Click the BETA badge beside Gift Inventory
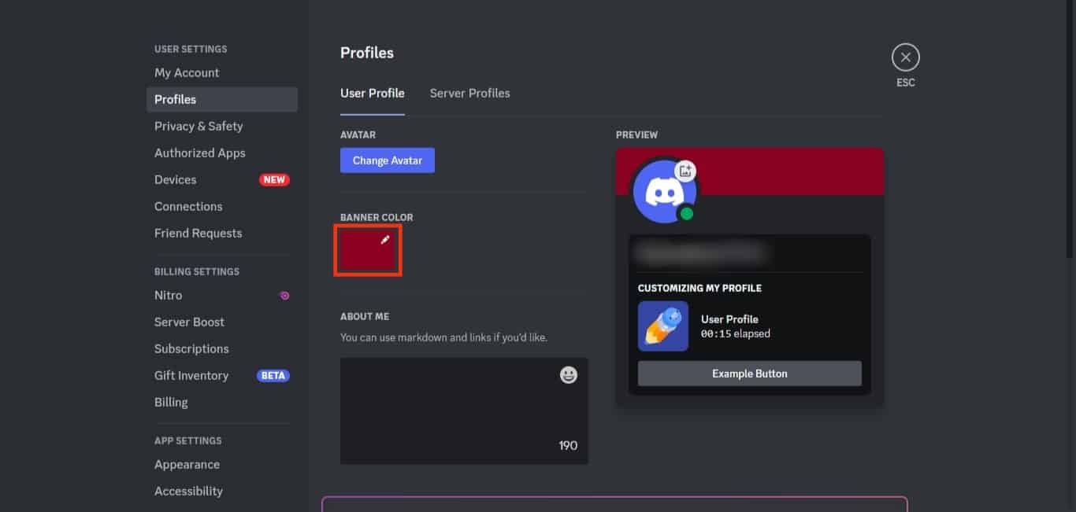The image size is (1076, 512). [x=273, y=375]
